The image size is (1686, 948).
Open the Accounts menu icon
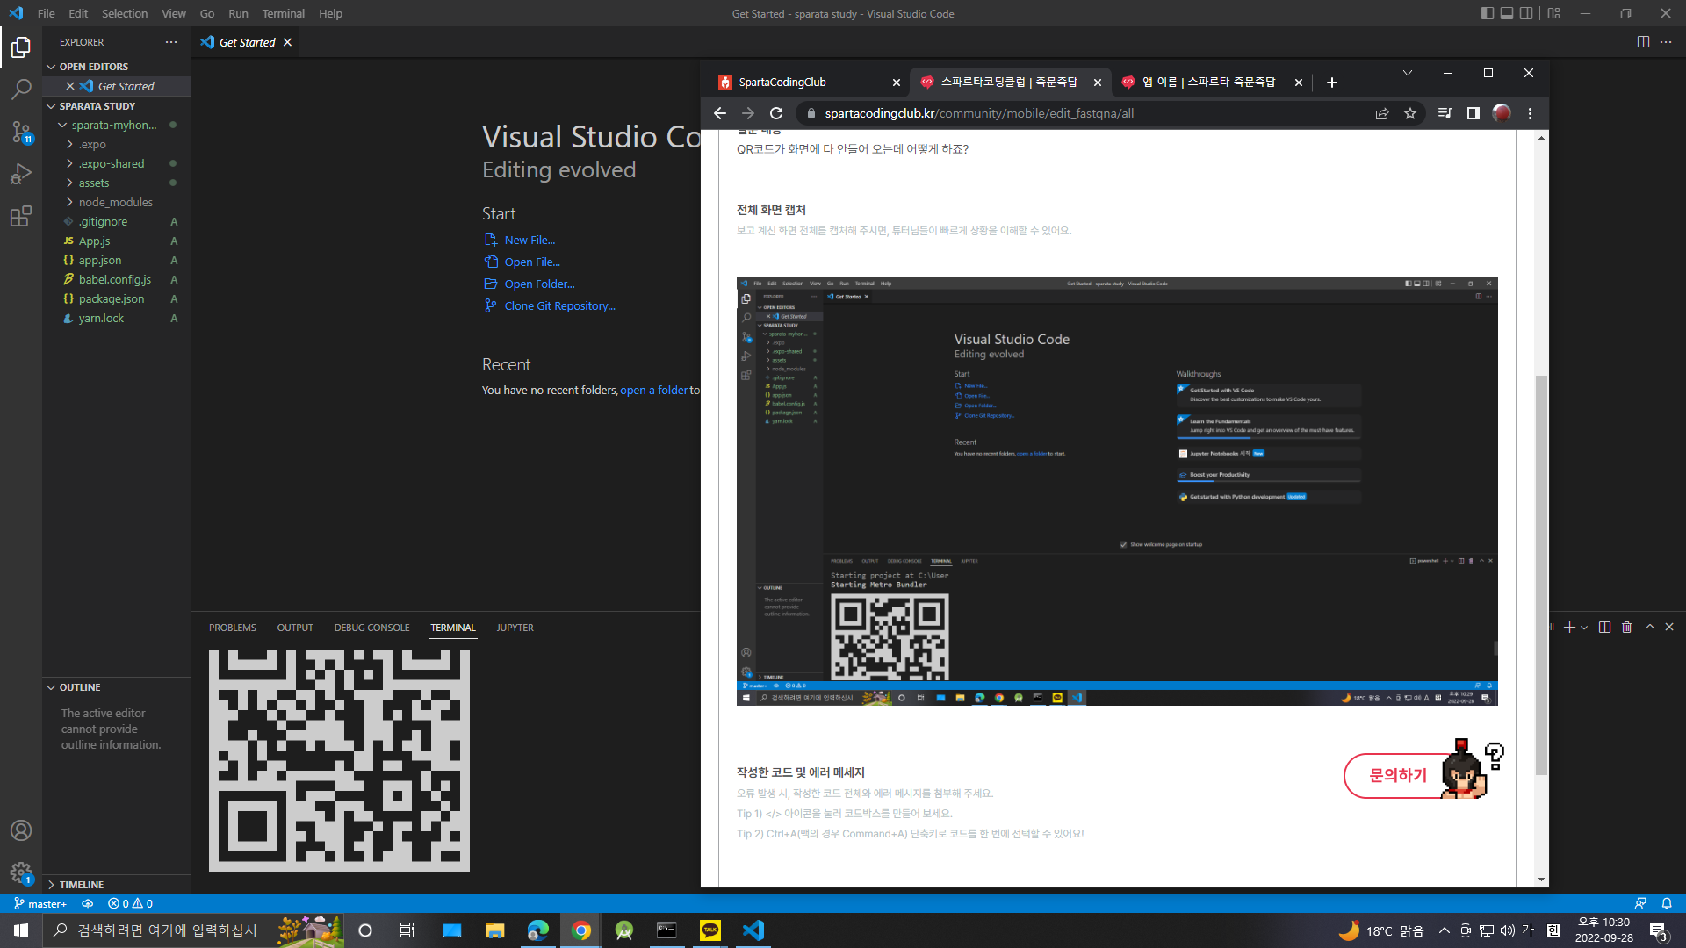pos(21,830)
